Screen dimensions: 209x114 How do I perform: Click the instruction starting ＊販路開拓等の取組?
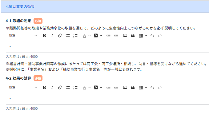point(101,28)
